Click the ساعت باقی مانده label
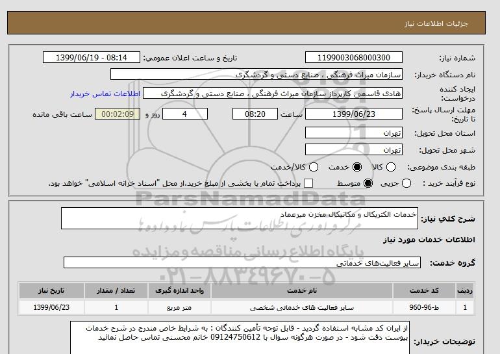The height and width of the screenshot is (354, 500). tap(62, 114)
